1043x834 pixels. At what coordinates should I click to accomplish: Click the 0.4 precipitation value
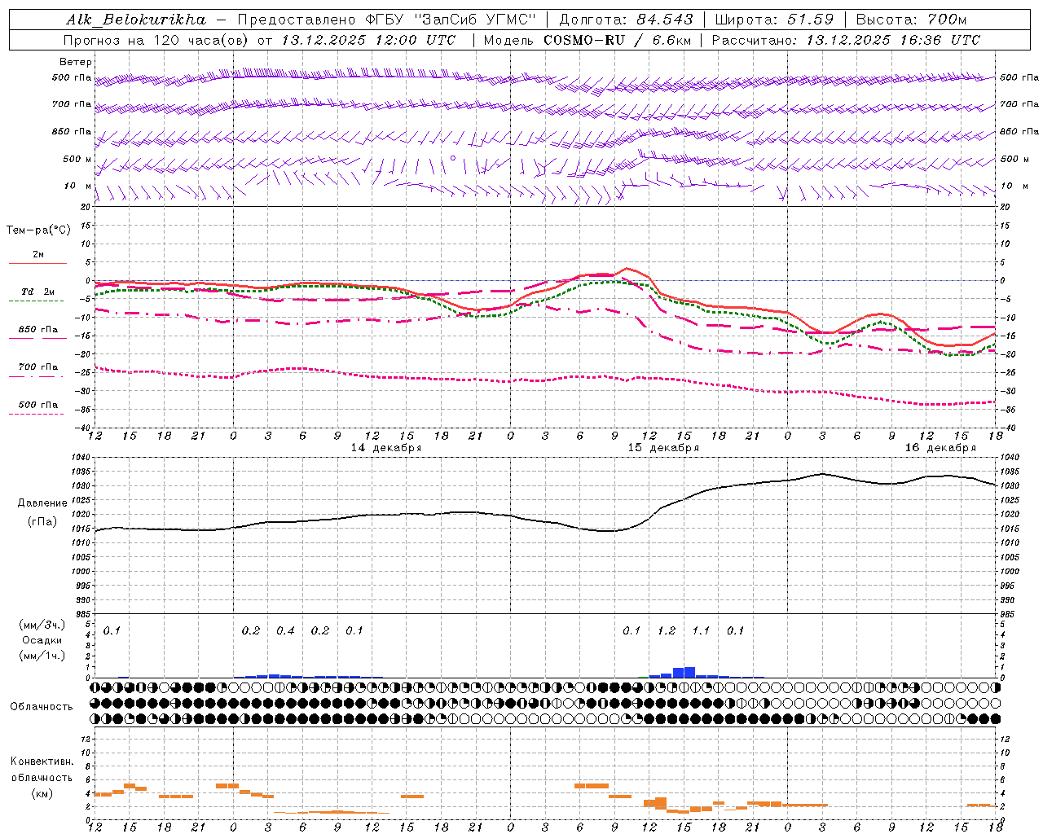(x=285, y=631)
